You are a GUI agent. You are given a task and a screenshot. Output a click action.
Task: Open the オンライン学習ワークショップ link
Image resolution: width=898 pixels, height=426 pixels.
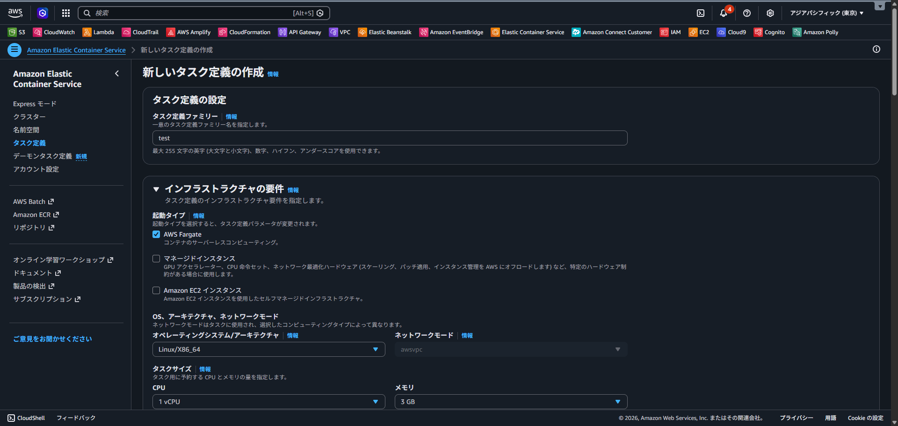click(x=63, y=260)
